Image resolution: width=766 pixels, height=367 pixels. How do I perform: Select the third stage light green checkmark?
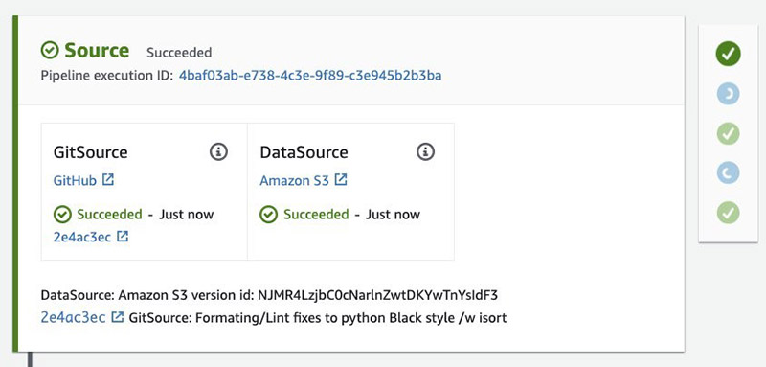click(729, 133)
